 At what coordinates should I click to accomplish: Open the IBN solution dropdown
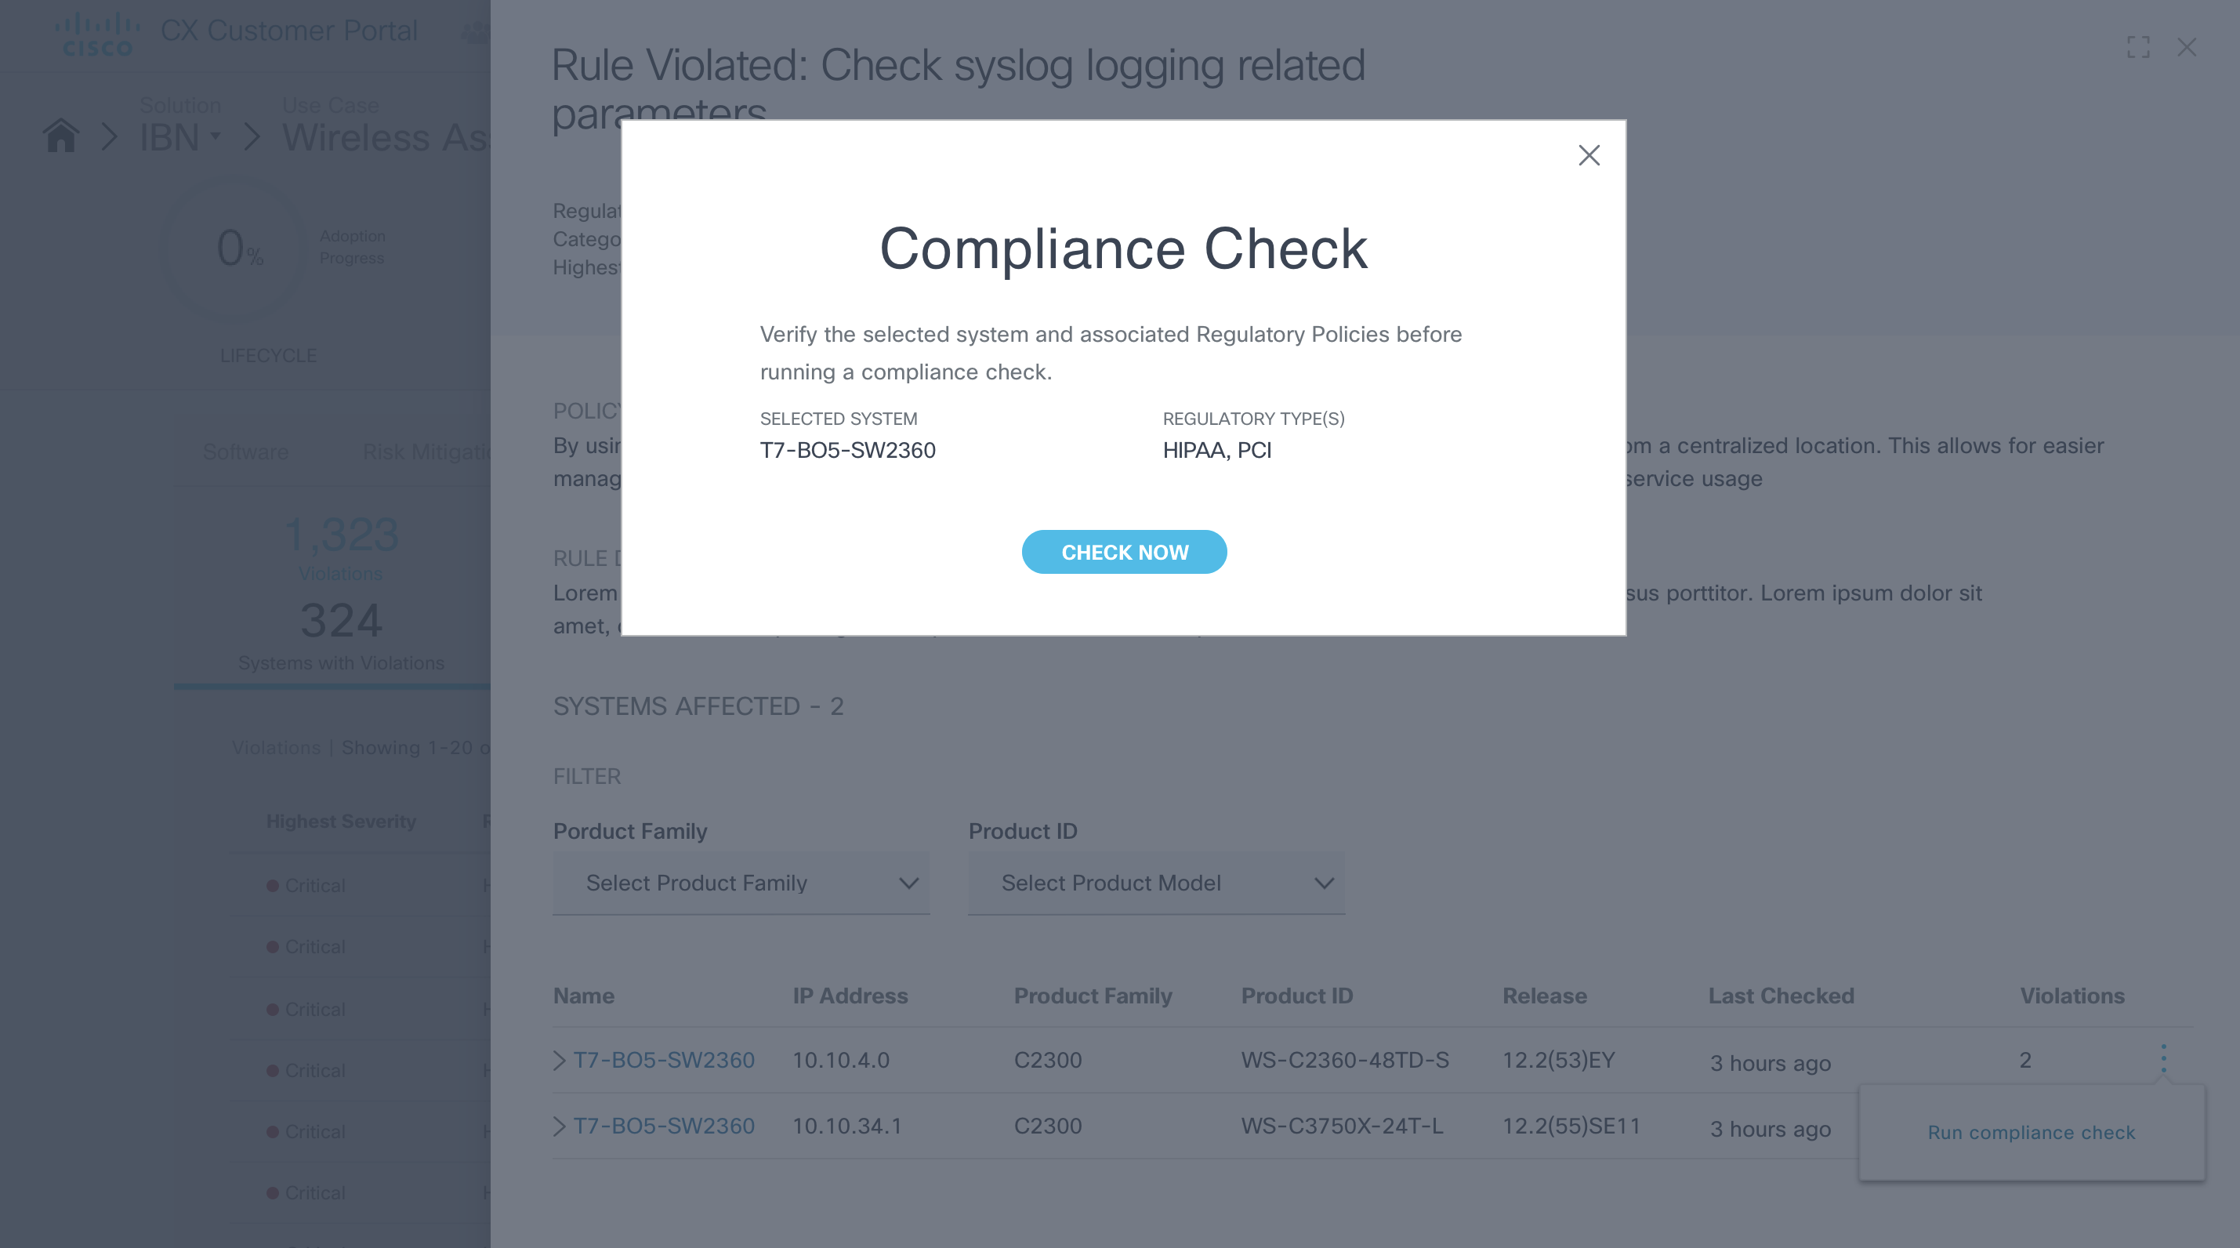(181, 136)
